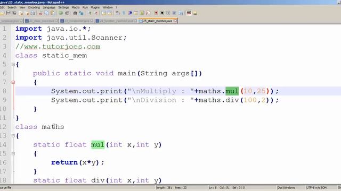Click 'Dos\Windows' line-ending status entry
The width and height of the screenshot is (341, 191).
tap(286, 187)
